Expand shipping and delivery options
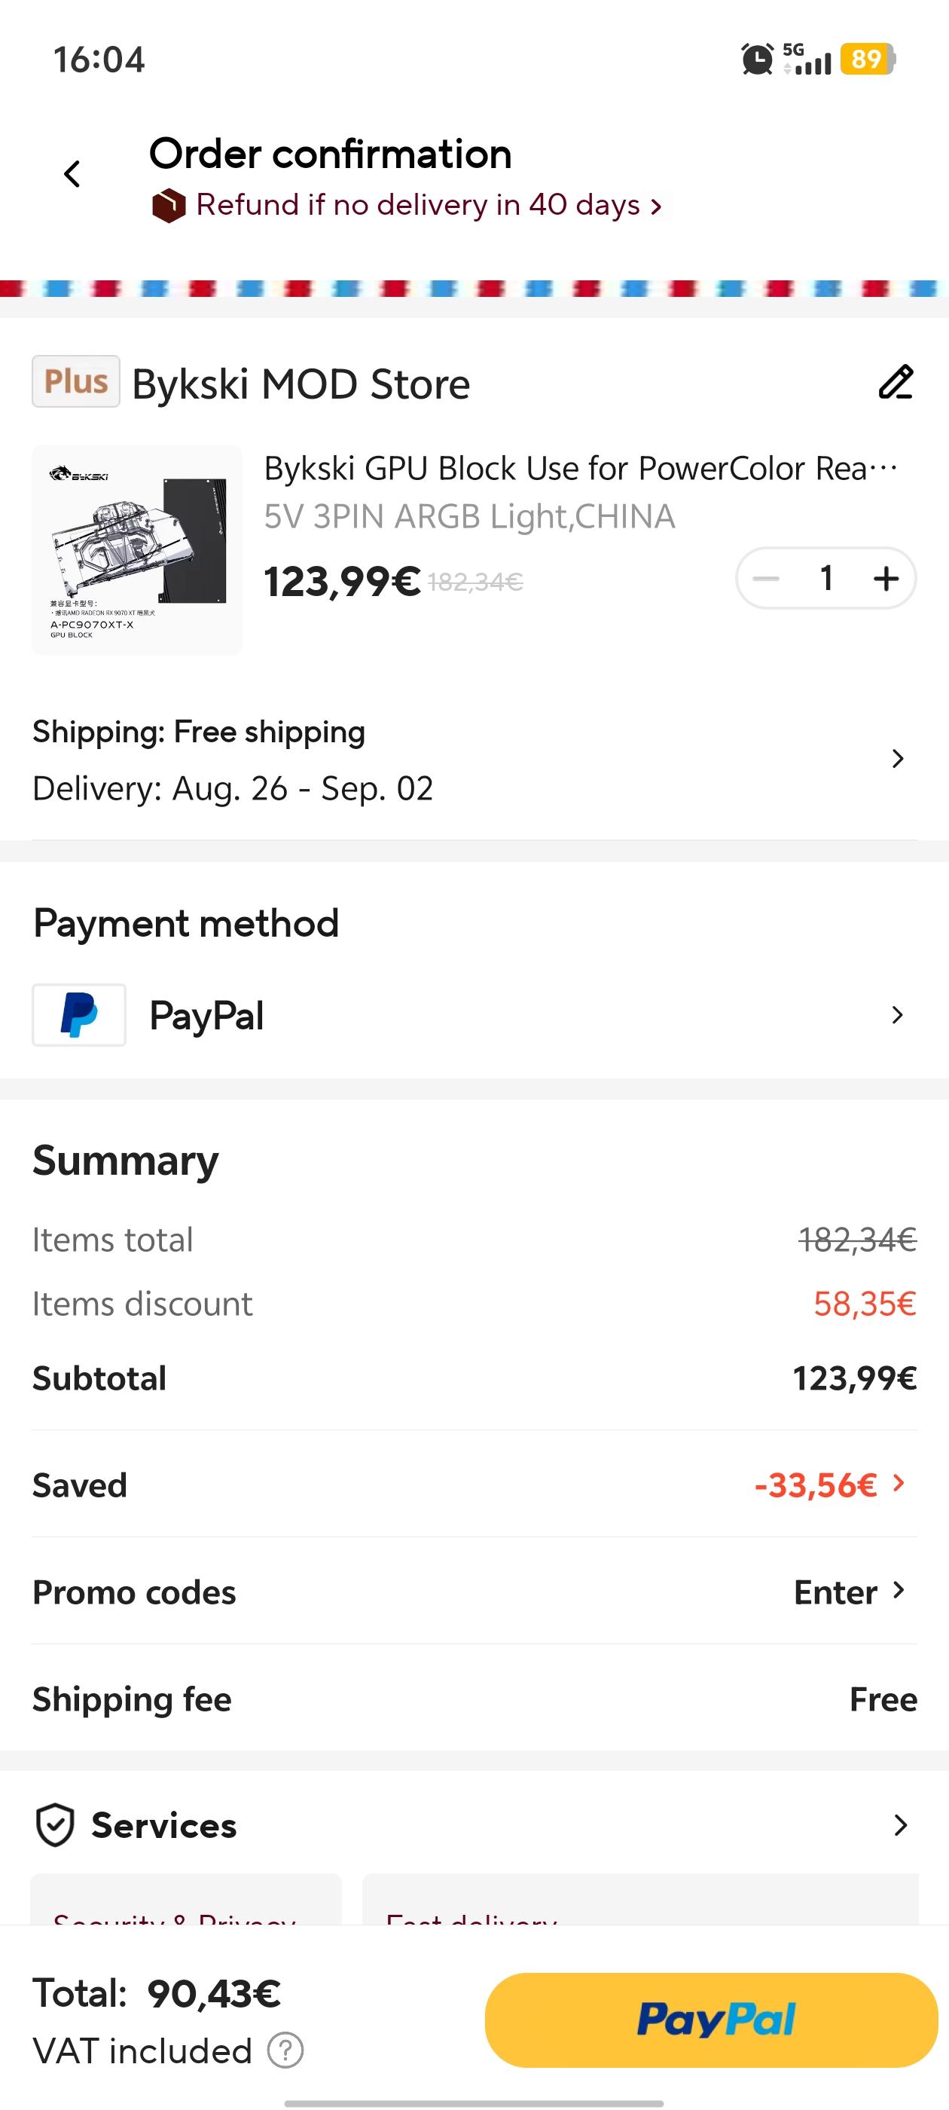 (x=898, y=759)
